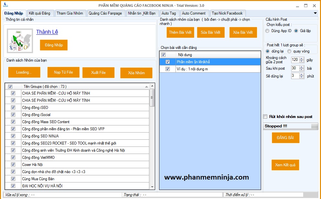Screen dimensions: 321x199
Task: Click the SEO profile picture thumbnail
Action: click(x=20, y=41)
